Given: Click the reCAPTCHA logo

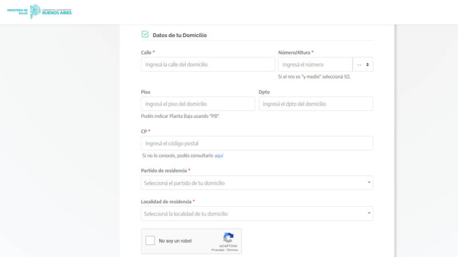Looking at the screenshot, I should click(228, 238).
